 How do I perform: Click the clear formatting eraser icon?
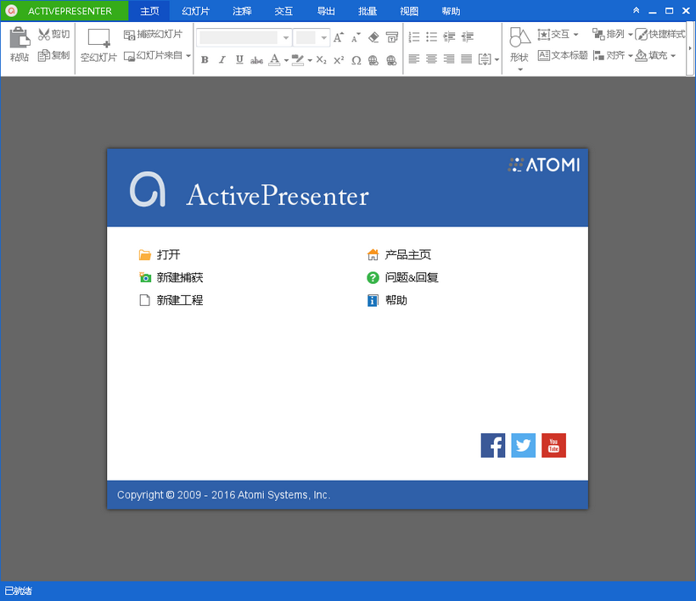tap(373, 37)
